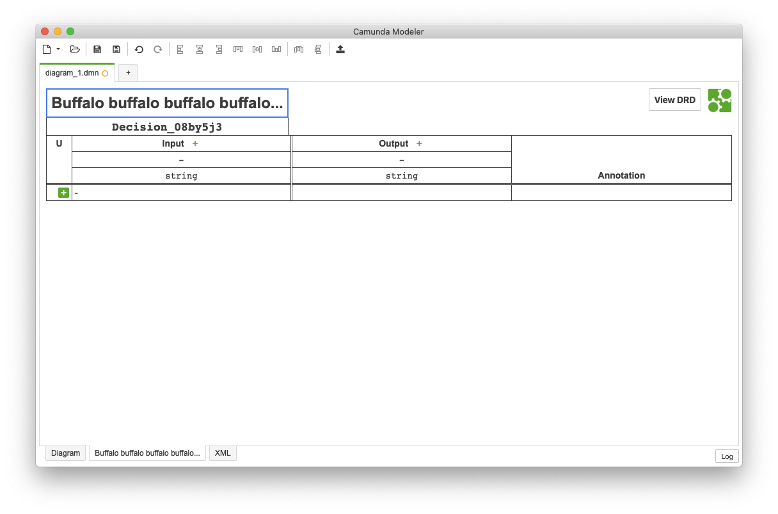Open a file using the Open icon
This screenshot has width=778, height=514.
(75, 49)
